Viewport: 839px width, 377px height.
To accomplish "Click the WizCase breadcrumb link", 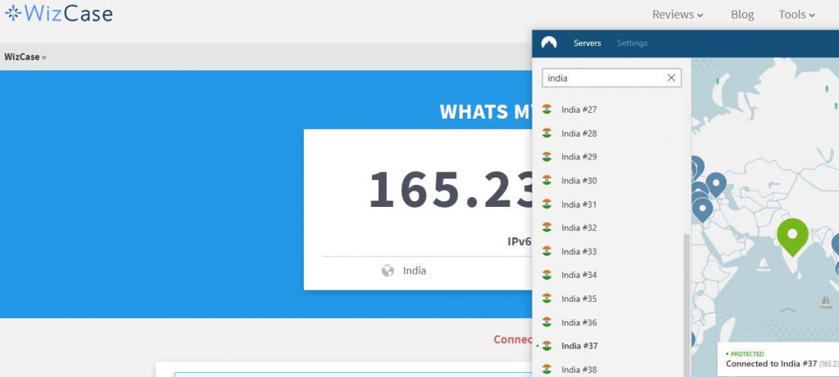I will point(22,56).
